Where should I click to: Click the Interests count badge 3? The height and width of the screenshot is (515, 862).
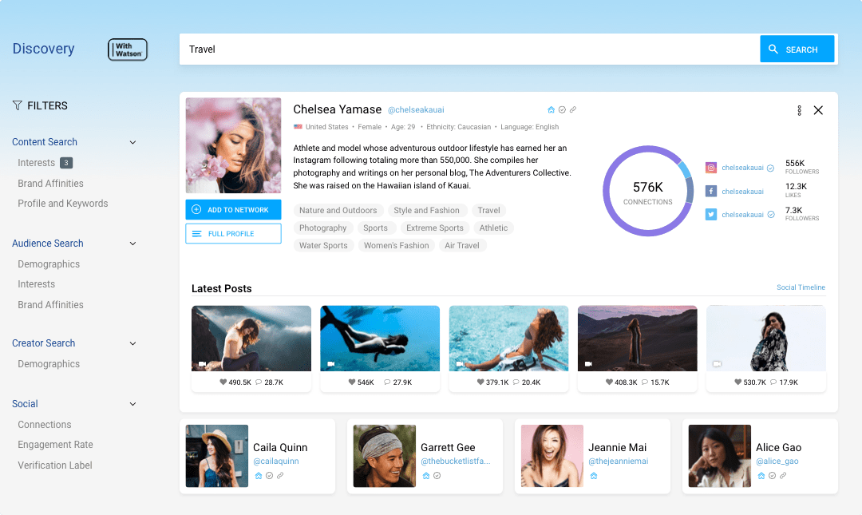tap(66, 163)
